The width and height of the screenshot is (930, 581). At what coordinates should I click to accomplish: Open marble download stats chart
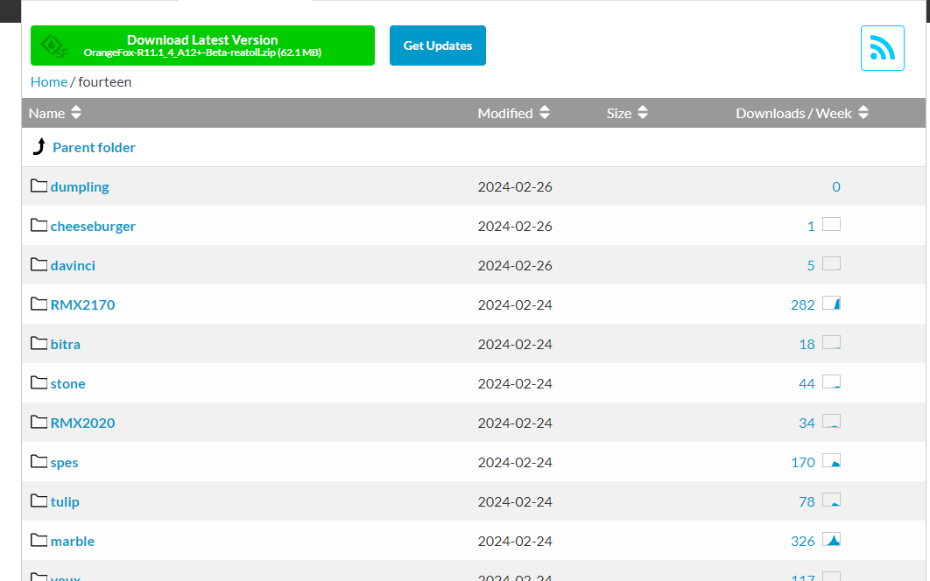point(831,539)
